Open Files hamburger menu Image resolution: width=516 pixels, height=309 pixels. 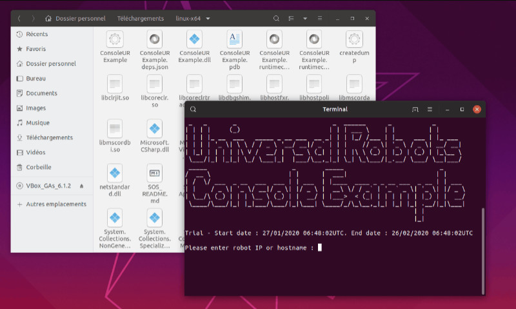pos(319,19)
